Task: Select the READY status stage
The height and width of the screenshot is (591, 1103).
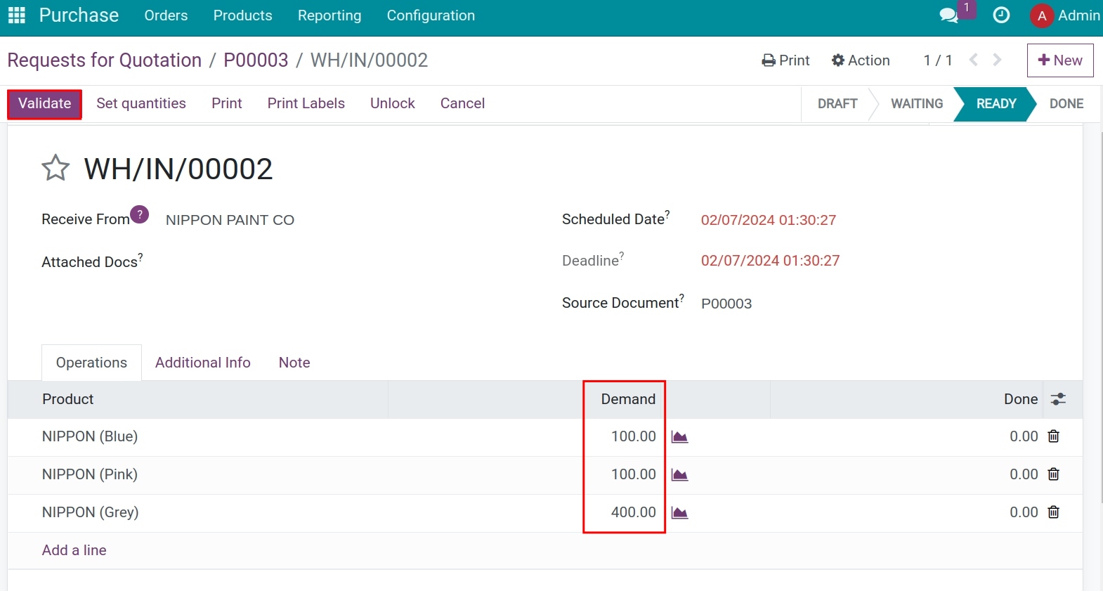Action: pyautogui.click(x=996, y=104)
